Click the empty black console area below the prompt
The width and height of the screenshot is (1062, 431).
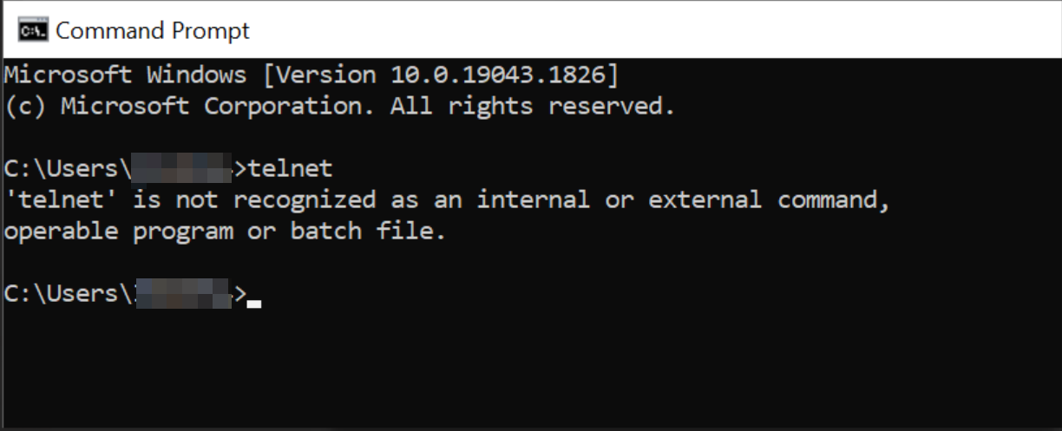coord(531,369)
